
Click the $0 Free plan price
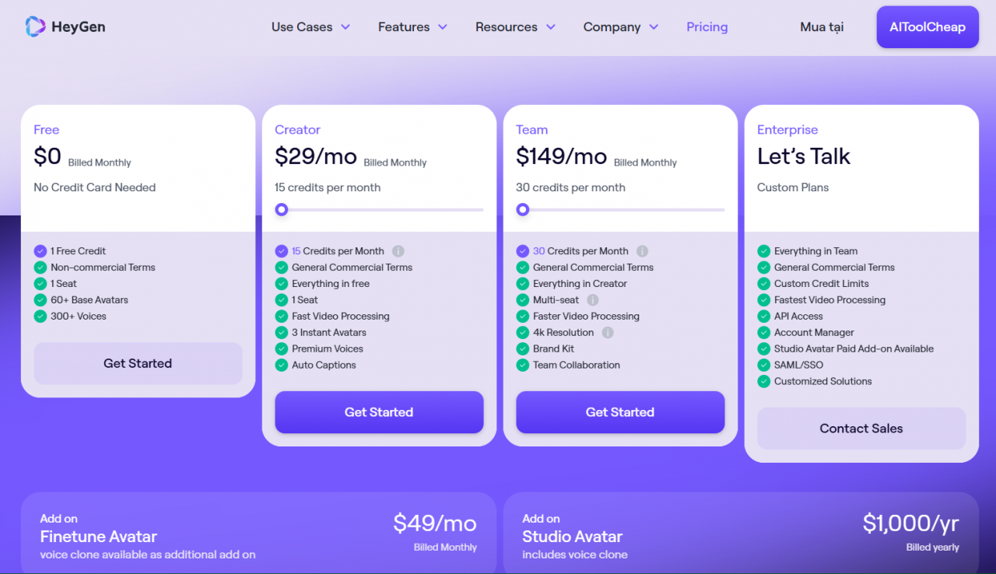pos(47,156)
